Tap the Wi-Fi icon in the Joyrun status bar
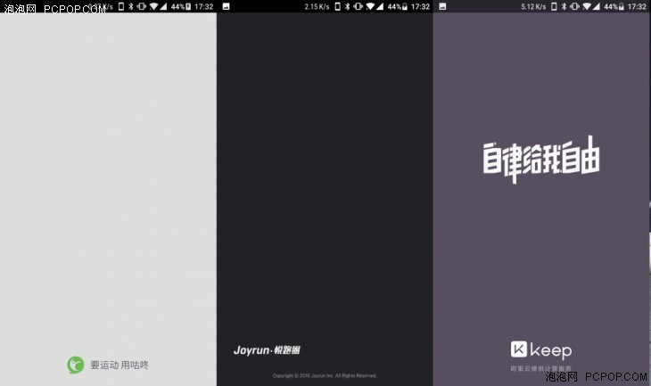The width and height of the screenshot is (651, 386). tap(370, 6)
